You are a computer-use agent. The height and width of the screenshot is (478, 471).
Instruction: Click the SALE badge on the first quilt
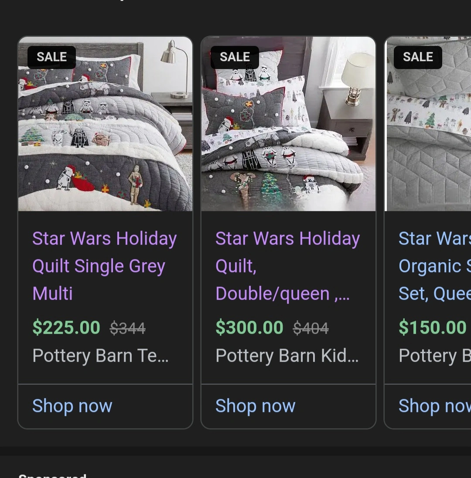pyautogui.click(x=51, y=57)
